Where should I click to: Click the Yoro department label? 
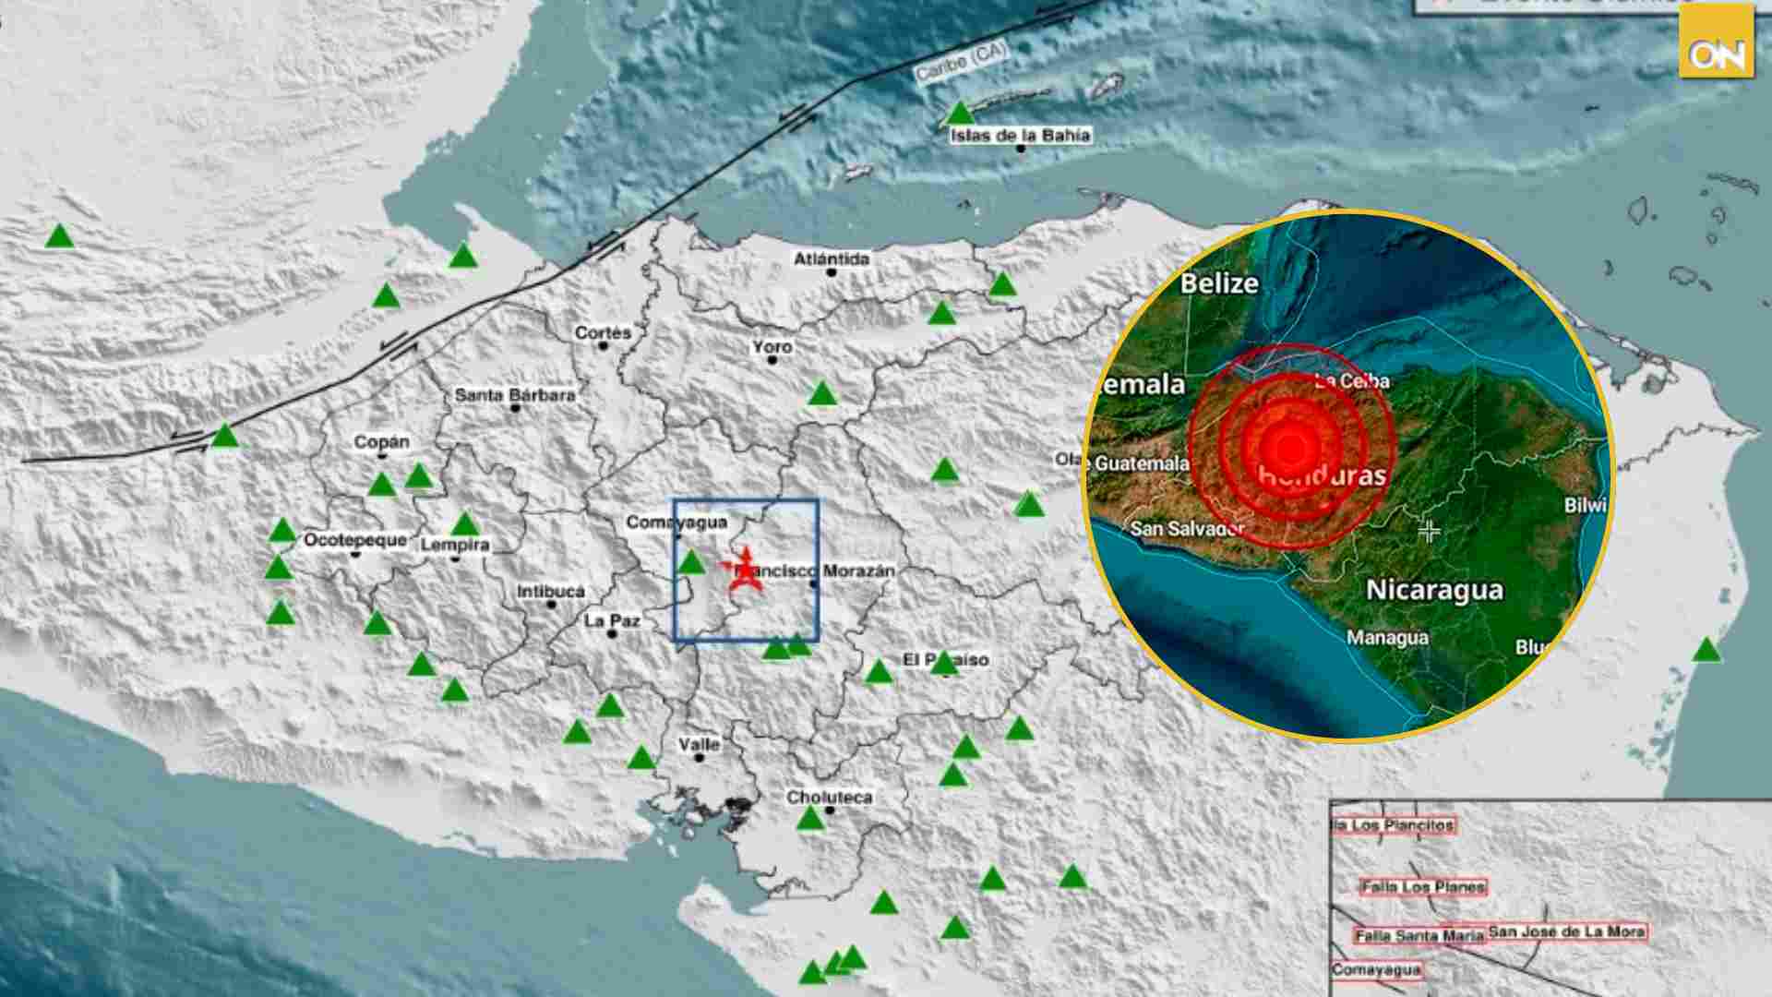pos(772,347)
